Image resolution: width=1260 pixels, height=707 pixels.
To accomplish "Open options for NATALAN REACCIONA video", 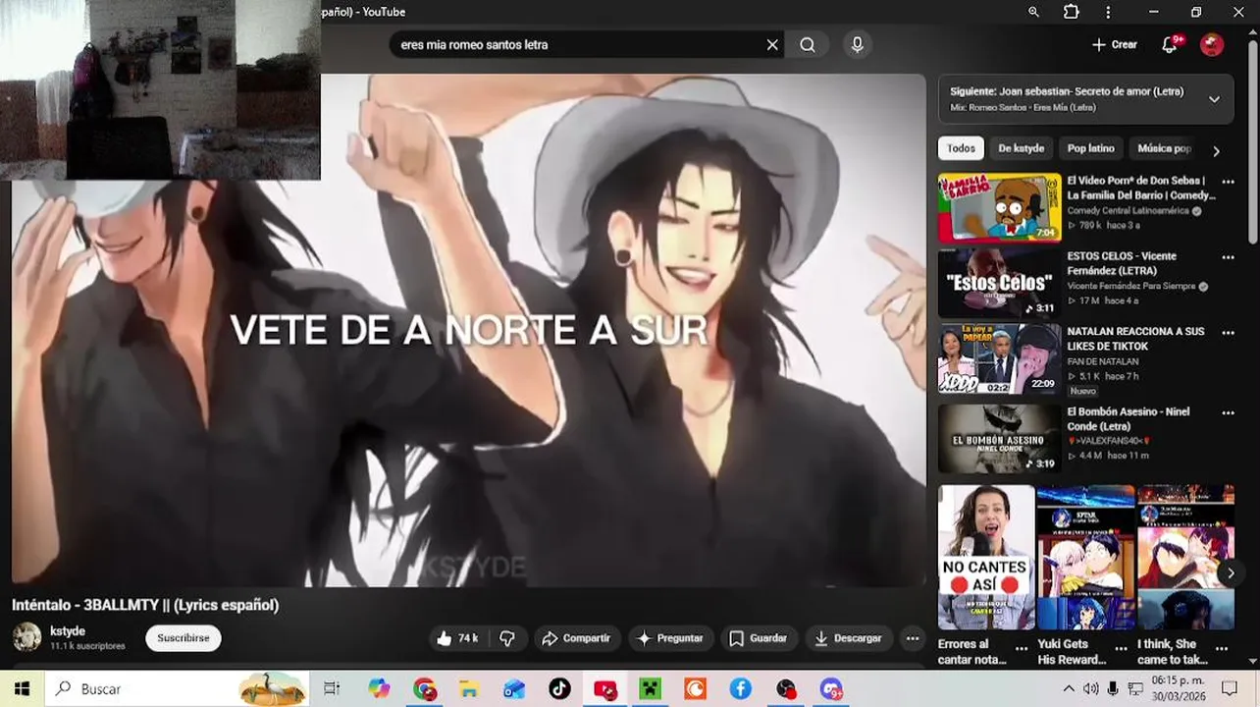I will tap(1228, 333).
